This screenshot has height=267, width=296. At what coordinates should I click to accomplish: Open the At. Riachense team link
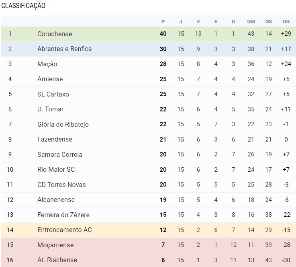click(57, 260)
